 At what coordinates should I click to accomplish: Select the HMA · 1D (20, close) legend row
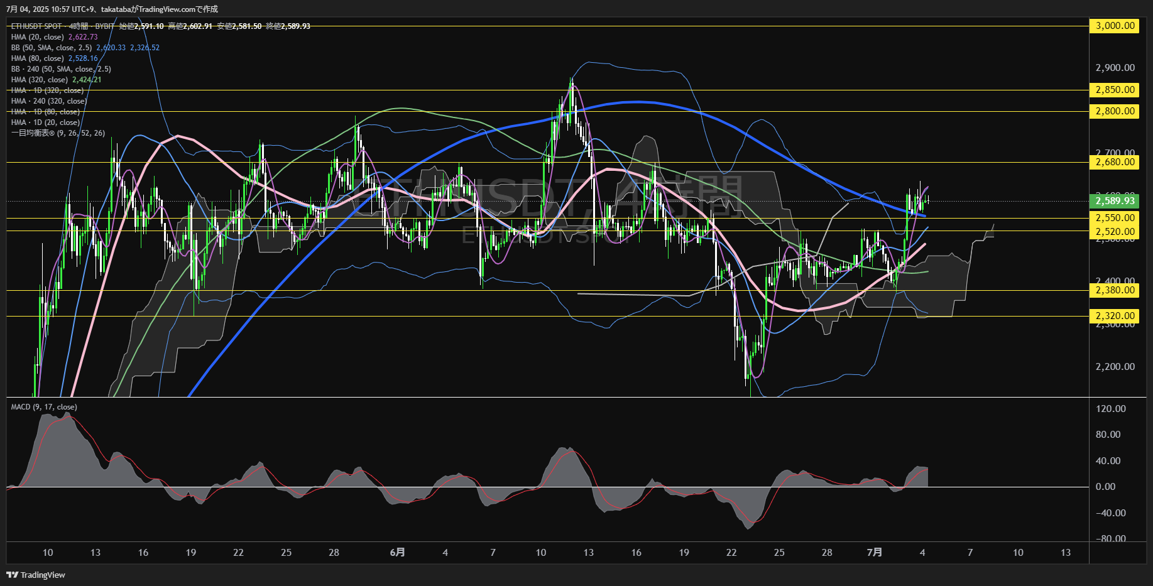click(45, 122)
